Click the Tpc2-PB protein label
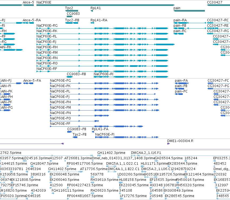 click(80, 135)
